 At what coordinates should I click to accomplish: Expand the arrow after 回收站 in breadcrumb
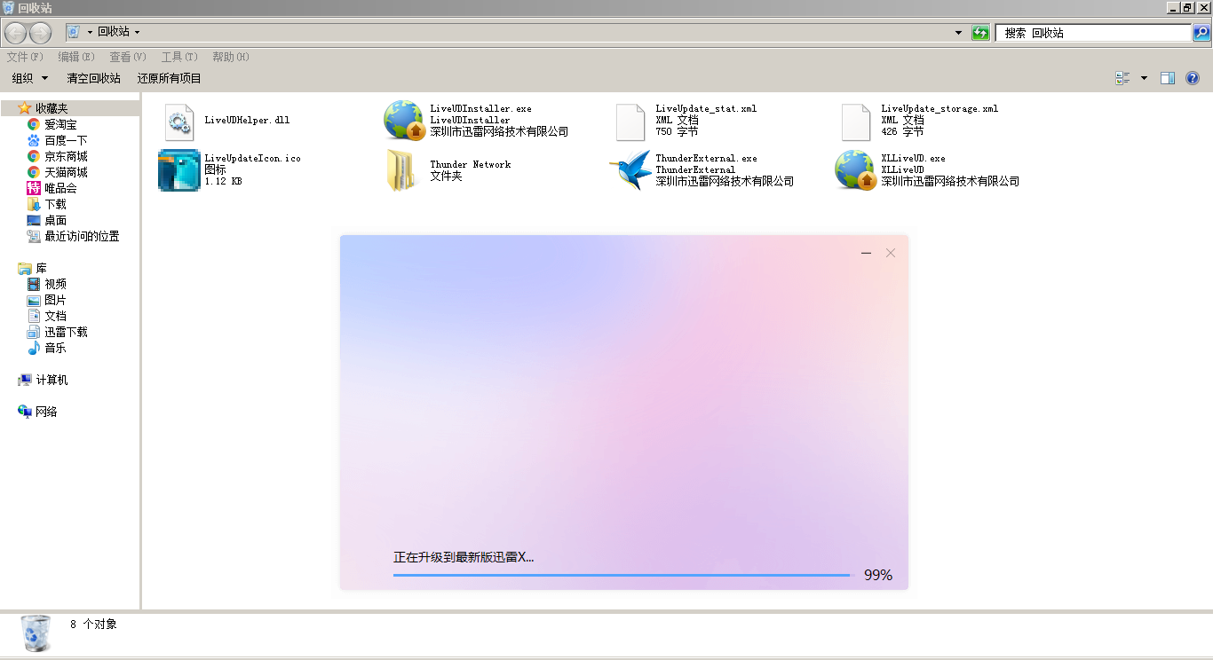(137, 32)
